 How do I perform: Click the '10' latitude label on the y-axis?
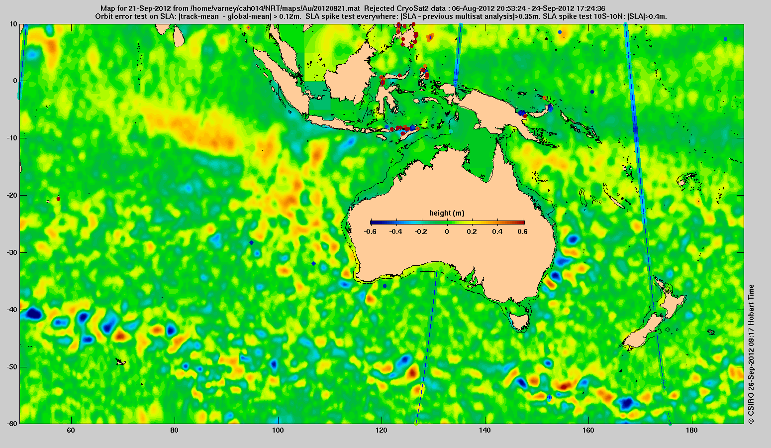pyautogui.click(x=13, y=24)
